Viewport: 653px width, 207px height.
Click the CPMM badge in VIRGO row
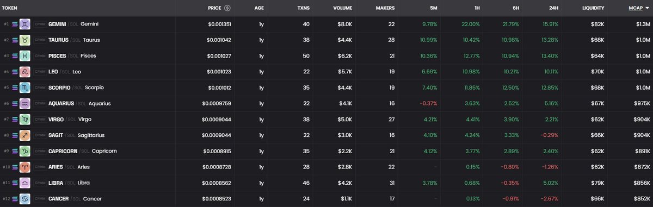(40, 120)
